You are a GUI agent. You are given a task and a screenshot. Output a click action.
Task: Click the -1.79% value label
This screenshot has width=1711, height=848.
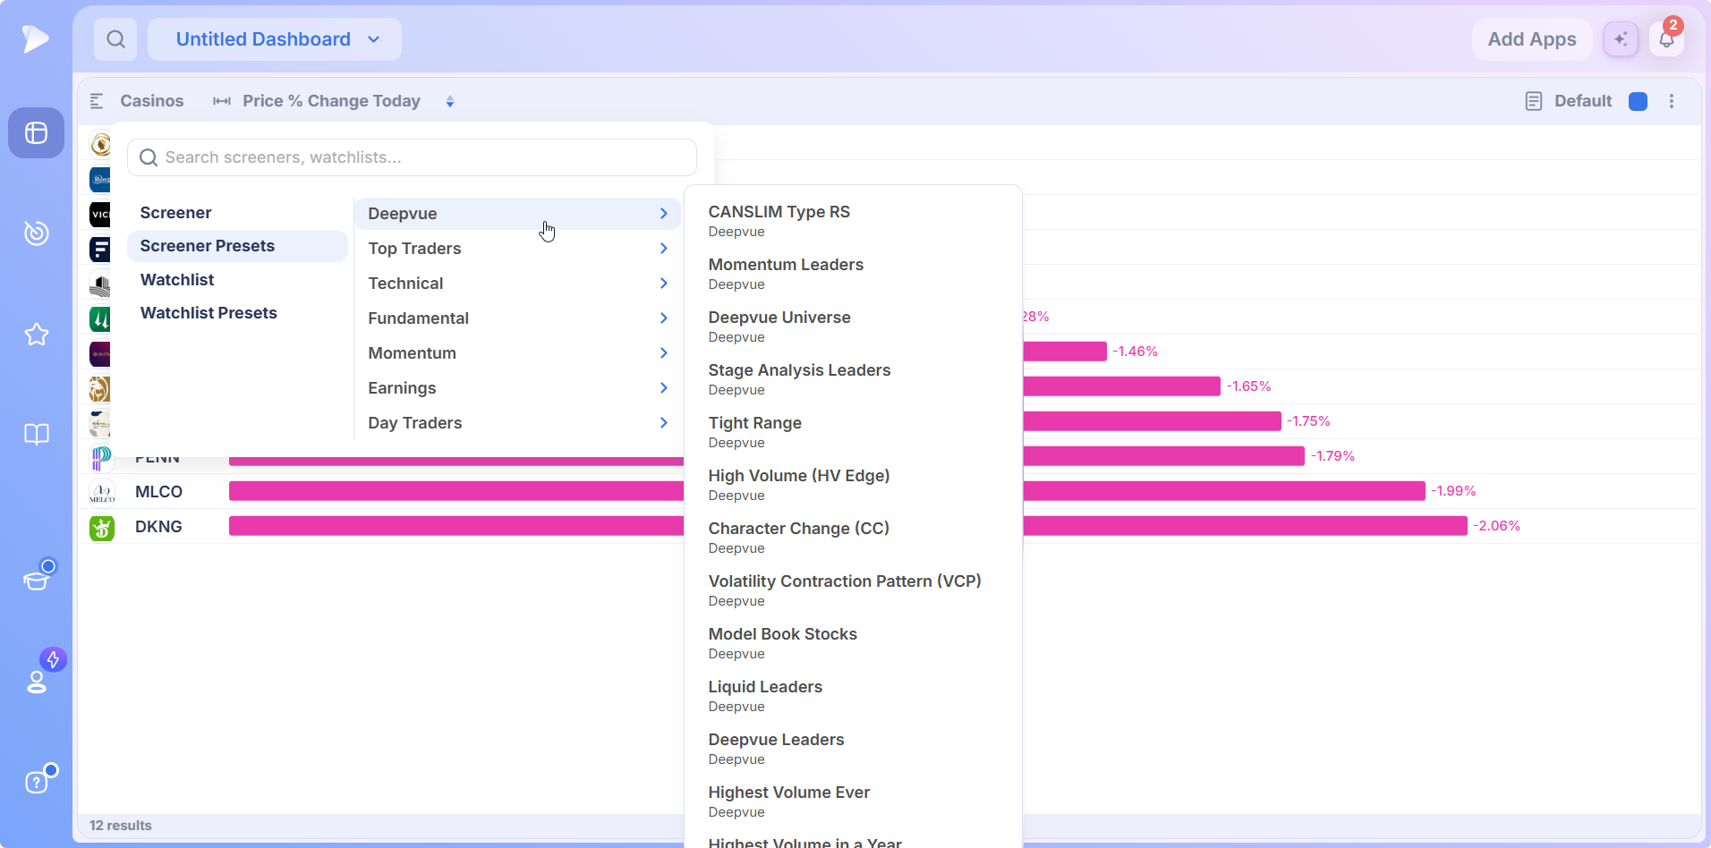pos(1332,456)
